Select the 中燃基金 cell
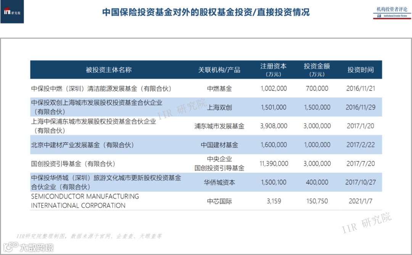 (x=219, y=89)
